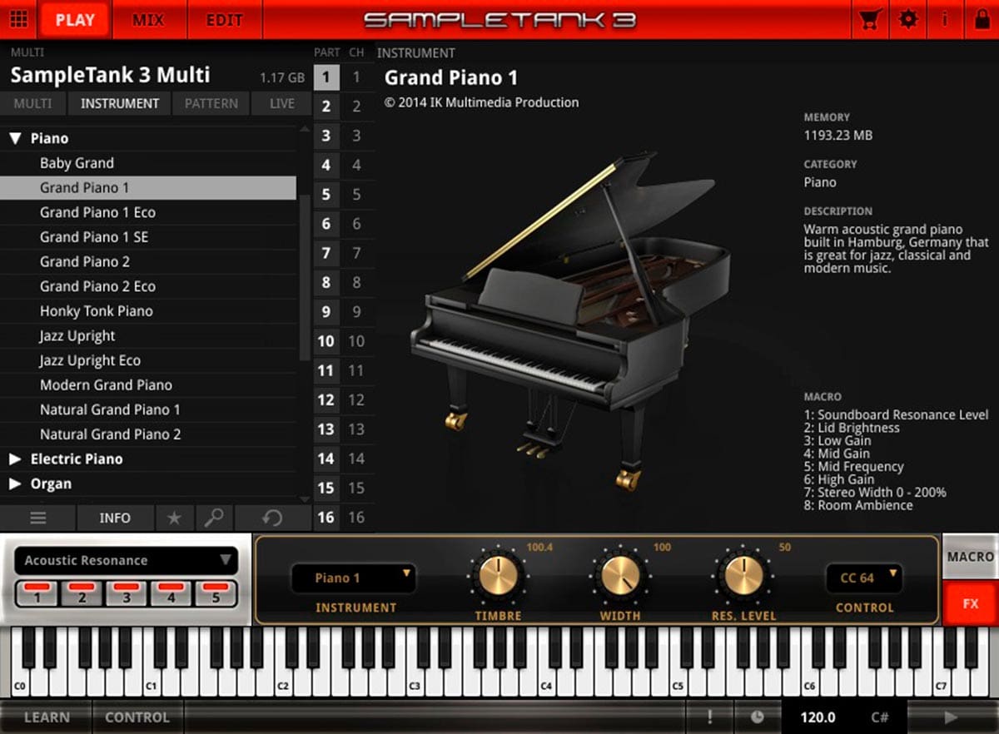Select Grand Piano 1 Eco
The height and width of the screenshot is (734, 999).
click(x=148, y=212)
